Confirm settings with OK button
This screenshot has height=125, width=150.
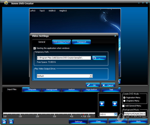93,85
